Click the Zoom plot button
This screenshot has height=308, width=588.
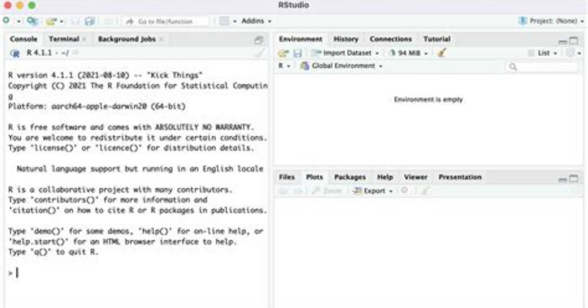point(327,191)
